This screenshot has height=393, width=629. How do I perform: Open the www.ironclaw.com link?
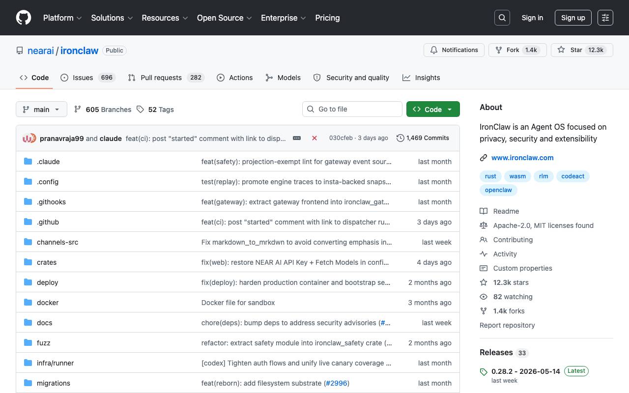pos(522,158)
